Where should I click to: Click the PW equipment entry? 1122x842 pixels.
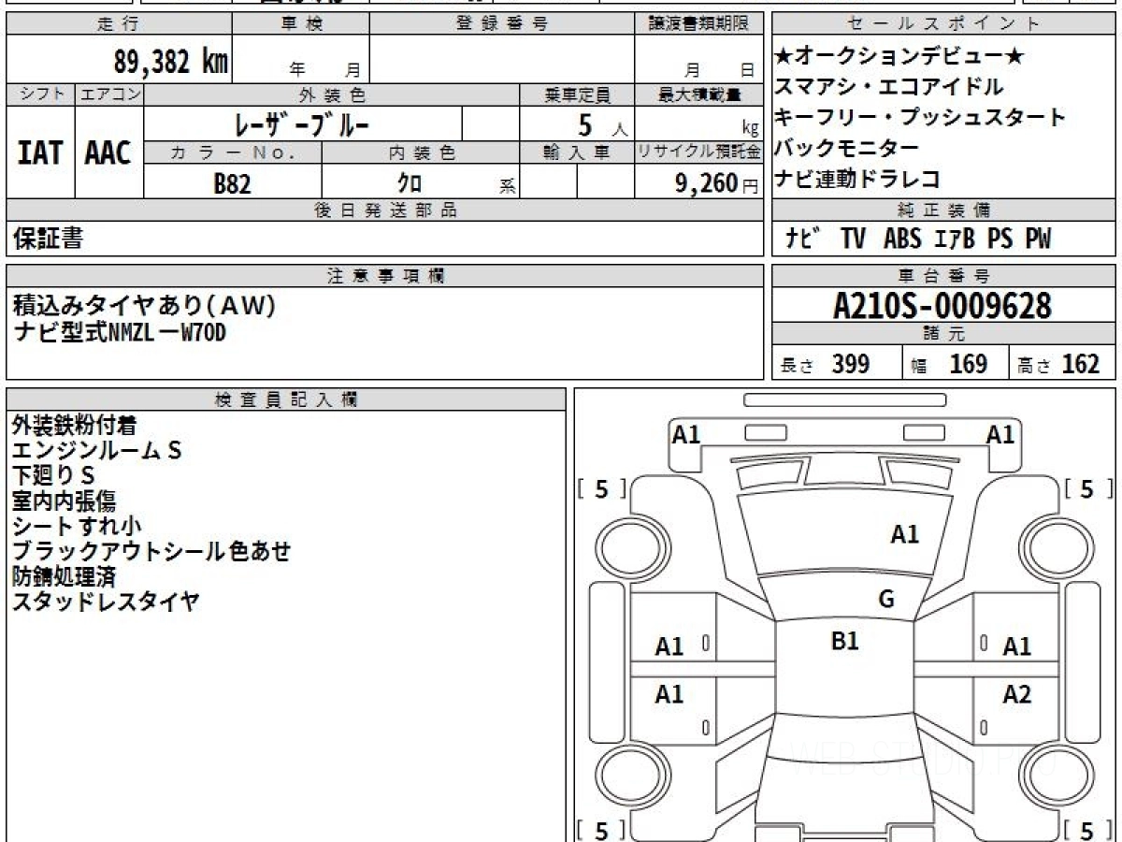[1038, 240]
